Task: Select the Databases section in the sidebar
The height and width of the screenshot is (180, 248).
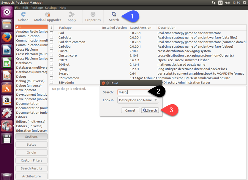Action: coord(24,63)
